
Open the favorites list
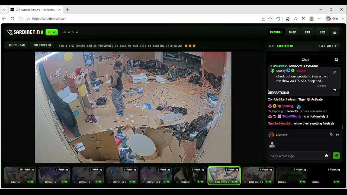[x=295, y=19]
